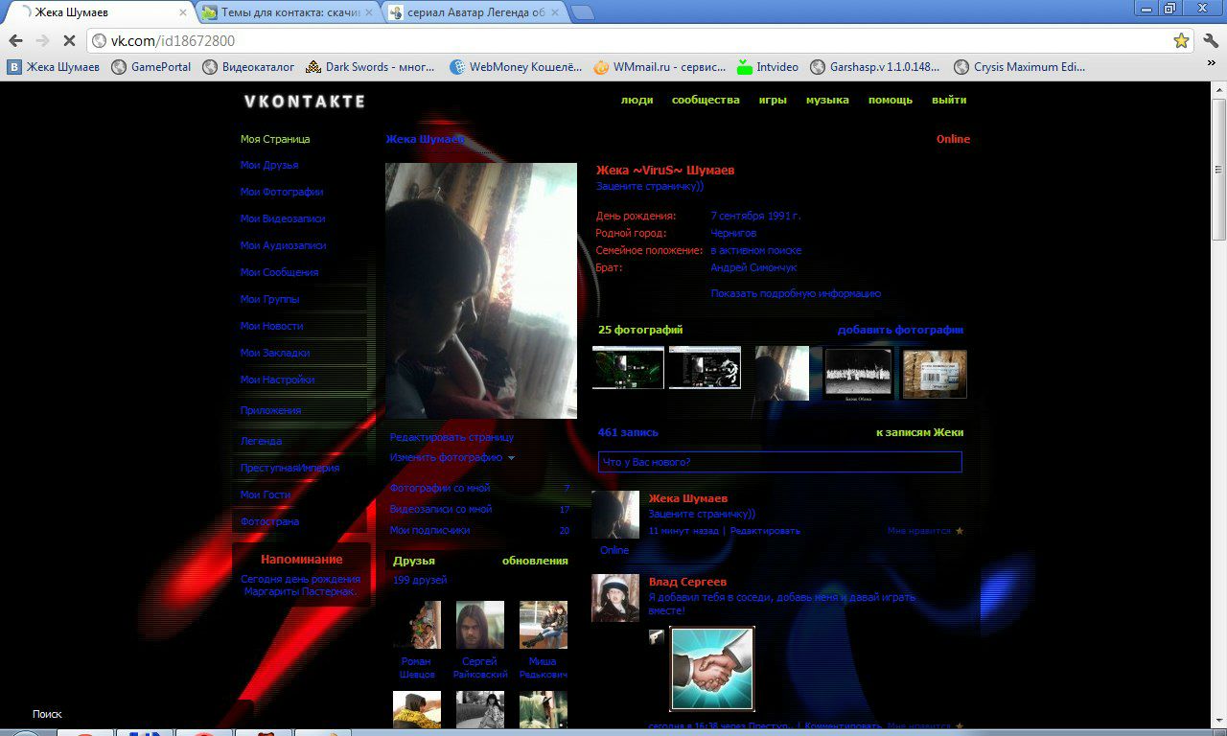The width and height of the screenshot is (1227, 736).
Task: Open 'игры' in the top navigation
Action: (x=773, y=100)
